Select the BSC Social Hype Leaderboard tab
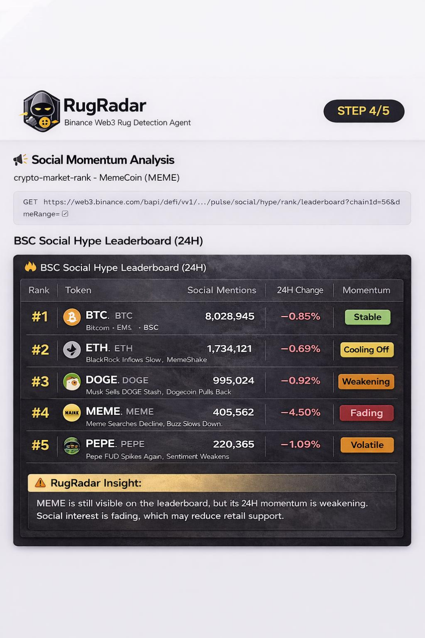425x638 pixels. (123, 268)
